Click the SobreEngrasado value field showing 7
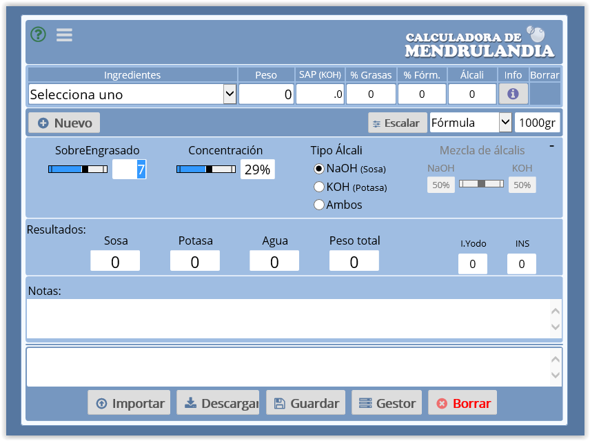The width and height of the screenshot is (590, 441). pos(130,170)
